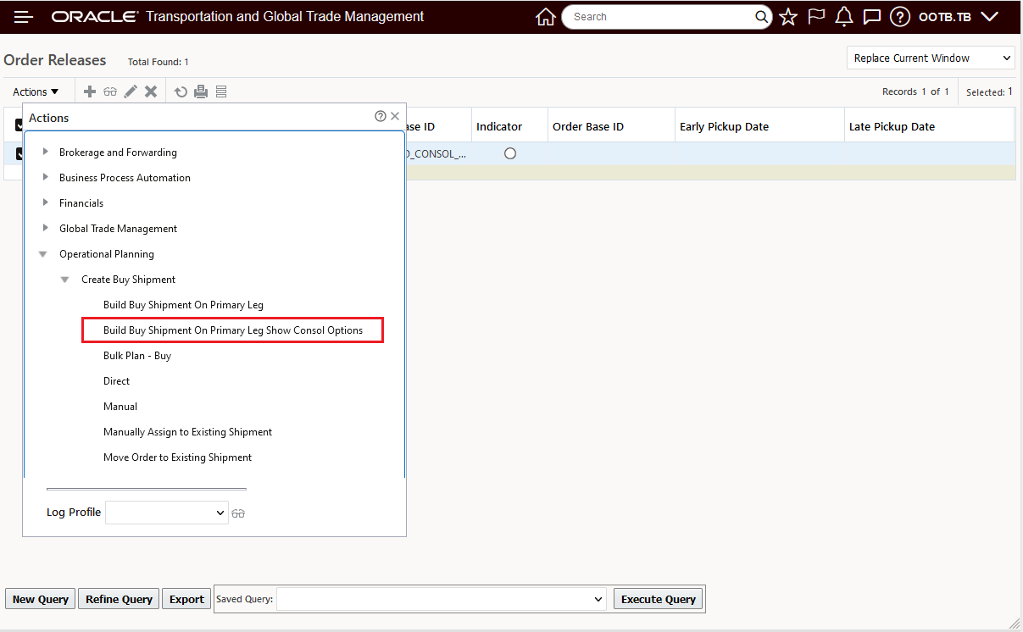Click the New Query button
The image size is (1023, 632).
(x=41, y=599)
